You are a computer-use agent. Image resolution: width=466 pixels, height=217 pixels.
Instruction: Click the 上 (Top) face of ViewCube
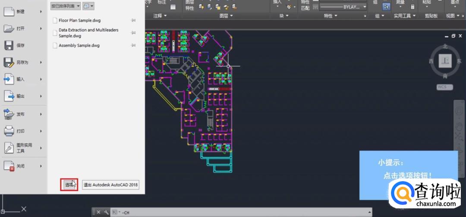[445, 61]
